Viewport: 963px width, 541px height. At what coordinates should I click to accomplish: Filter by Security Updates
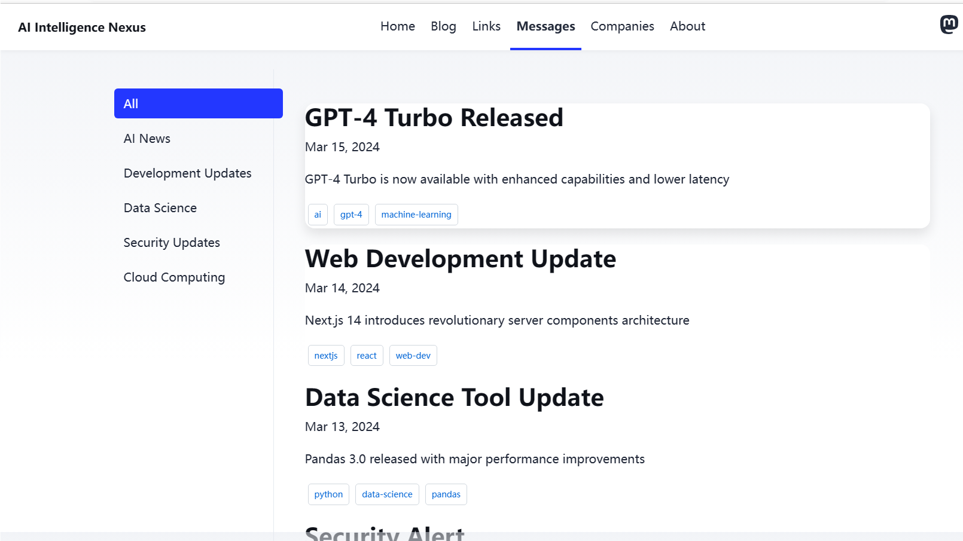[x=172, y=243]
